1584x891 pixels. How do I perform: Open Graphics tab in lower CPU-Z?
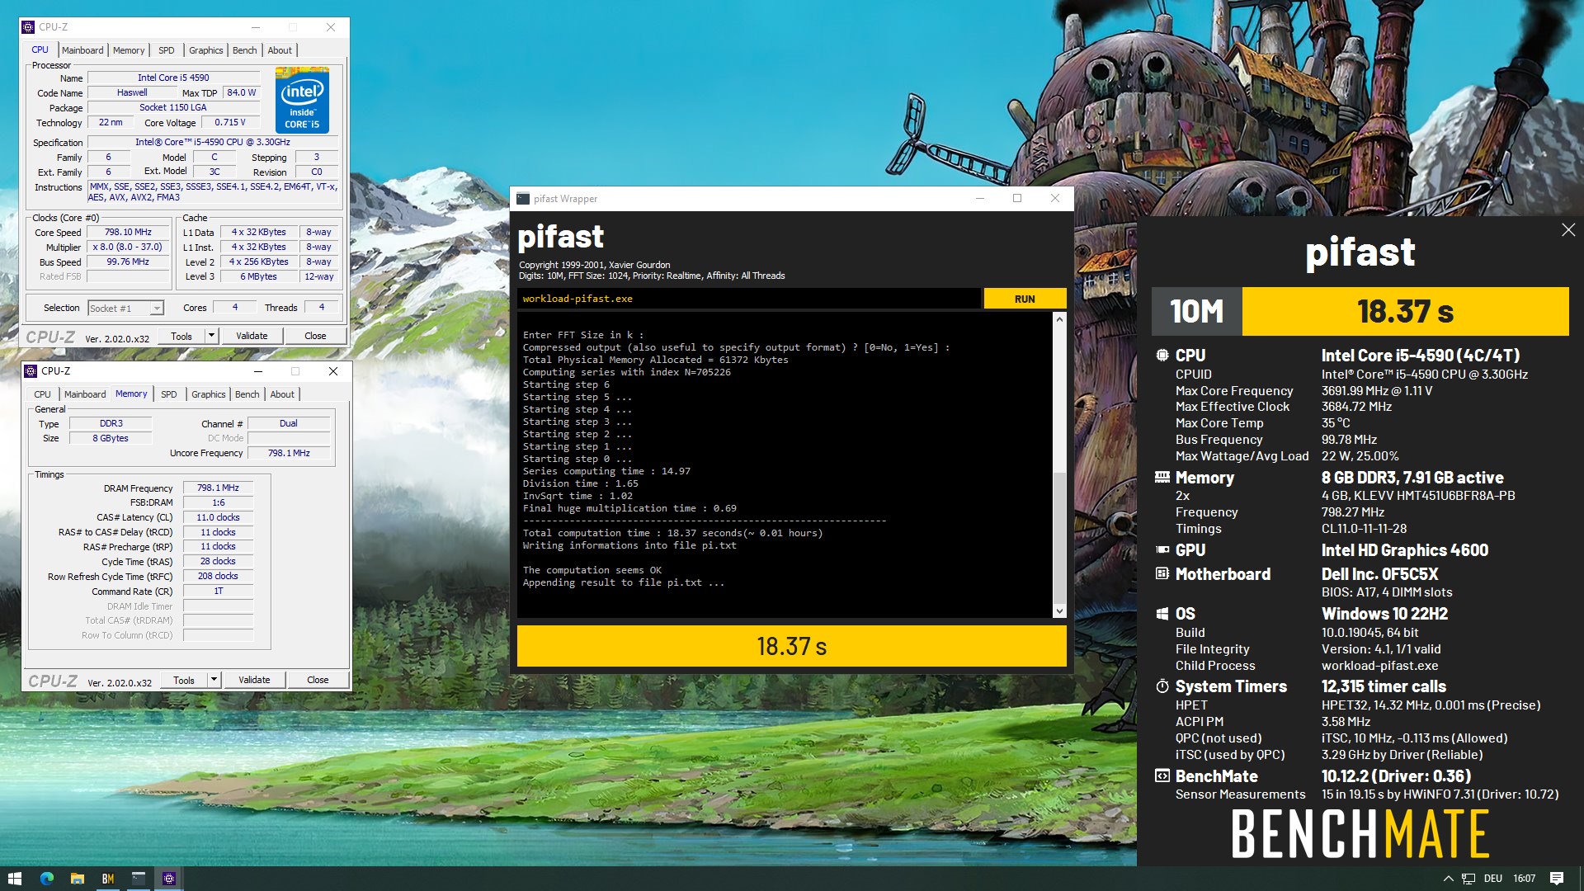pos(209,394)
